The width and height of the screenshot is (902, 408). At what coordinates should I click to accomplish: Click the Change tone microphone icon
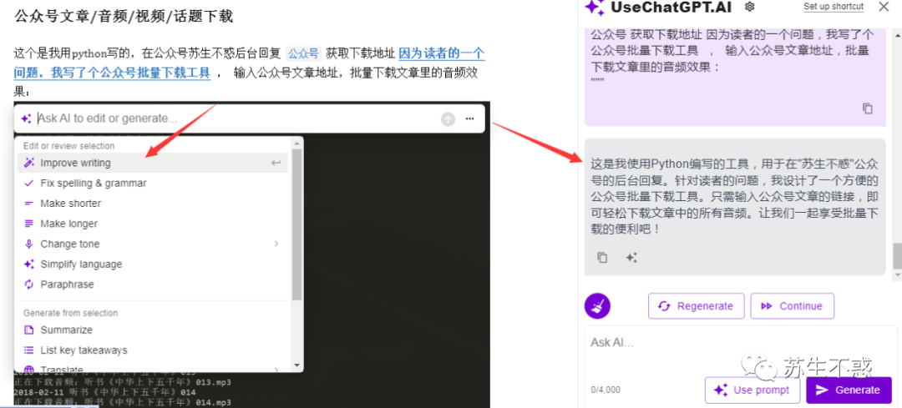pyautogui.click(x=28, y=244)
